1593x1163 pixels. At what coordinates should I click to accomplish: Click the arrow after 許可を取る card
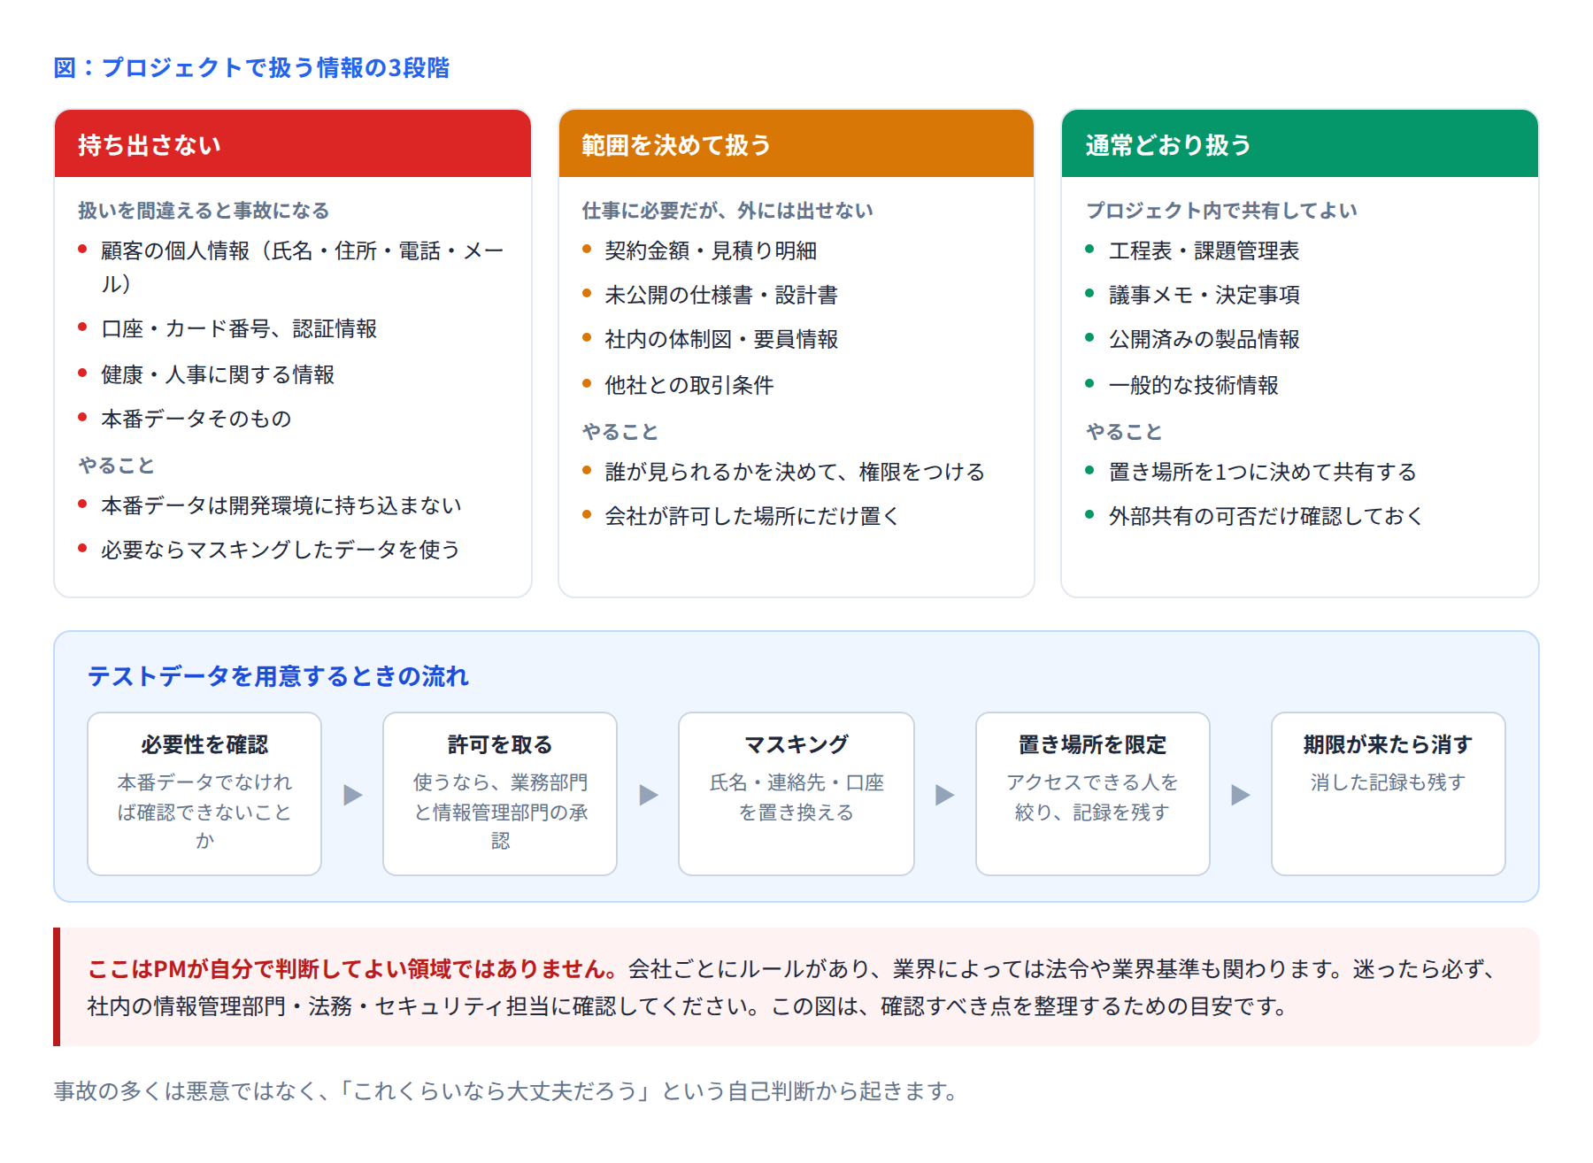tap(649, 795)
